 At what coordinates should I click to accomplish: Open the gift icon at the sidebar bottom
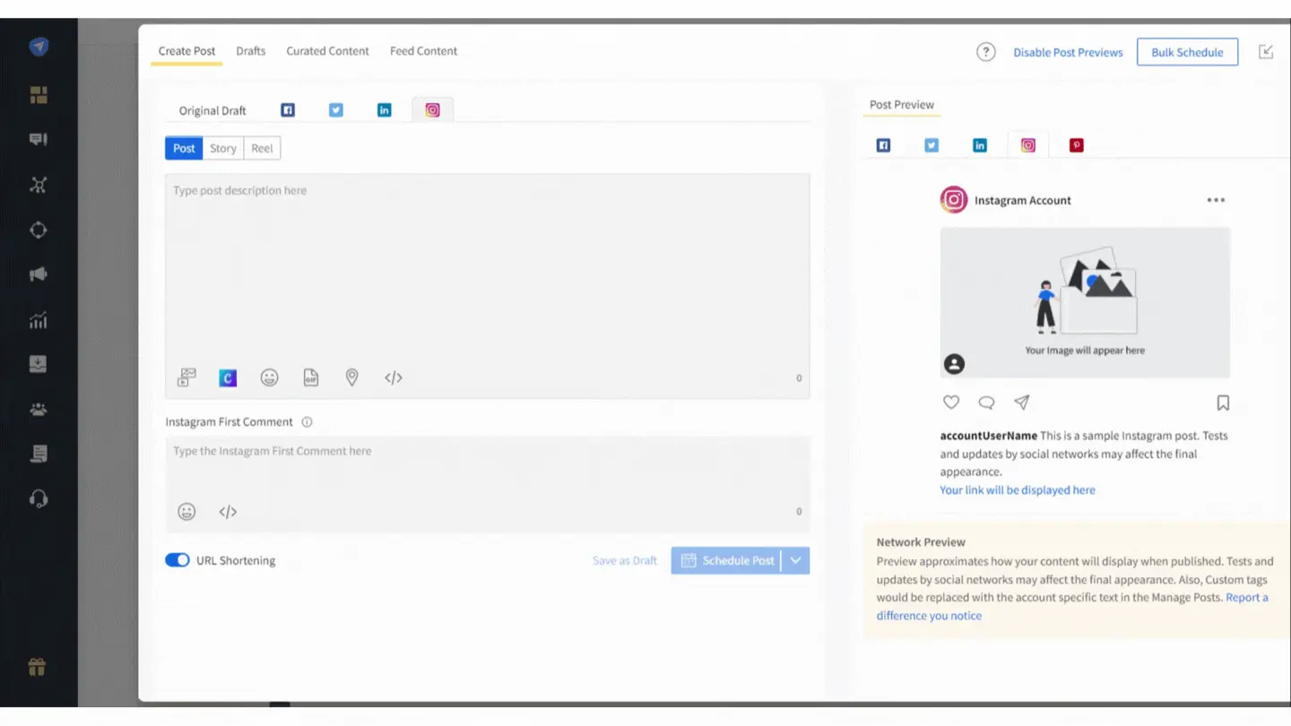point(39,666)
